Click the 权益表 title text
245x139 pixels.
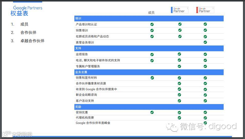tap(19, 13)
